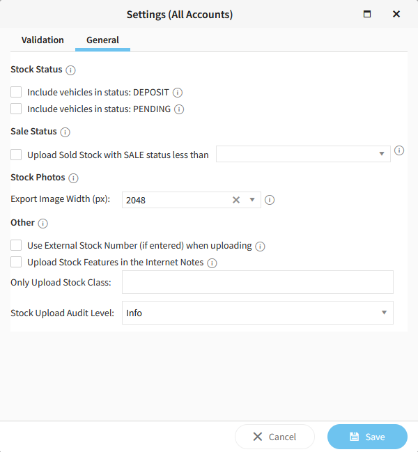
Task: Click info icon next to Export Image Width
Action: [x=270, y=200]
